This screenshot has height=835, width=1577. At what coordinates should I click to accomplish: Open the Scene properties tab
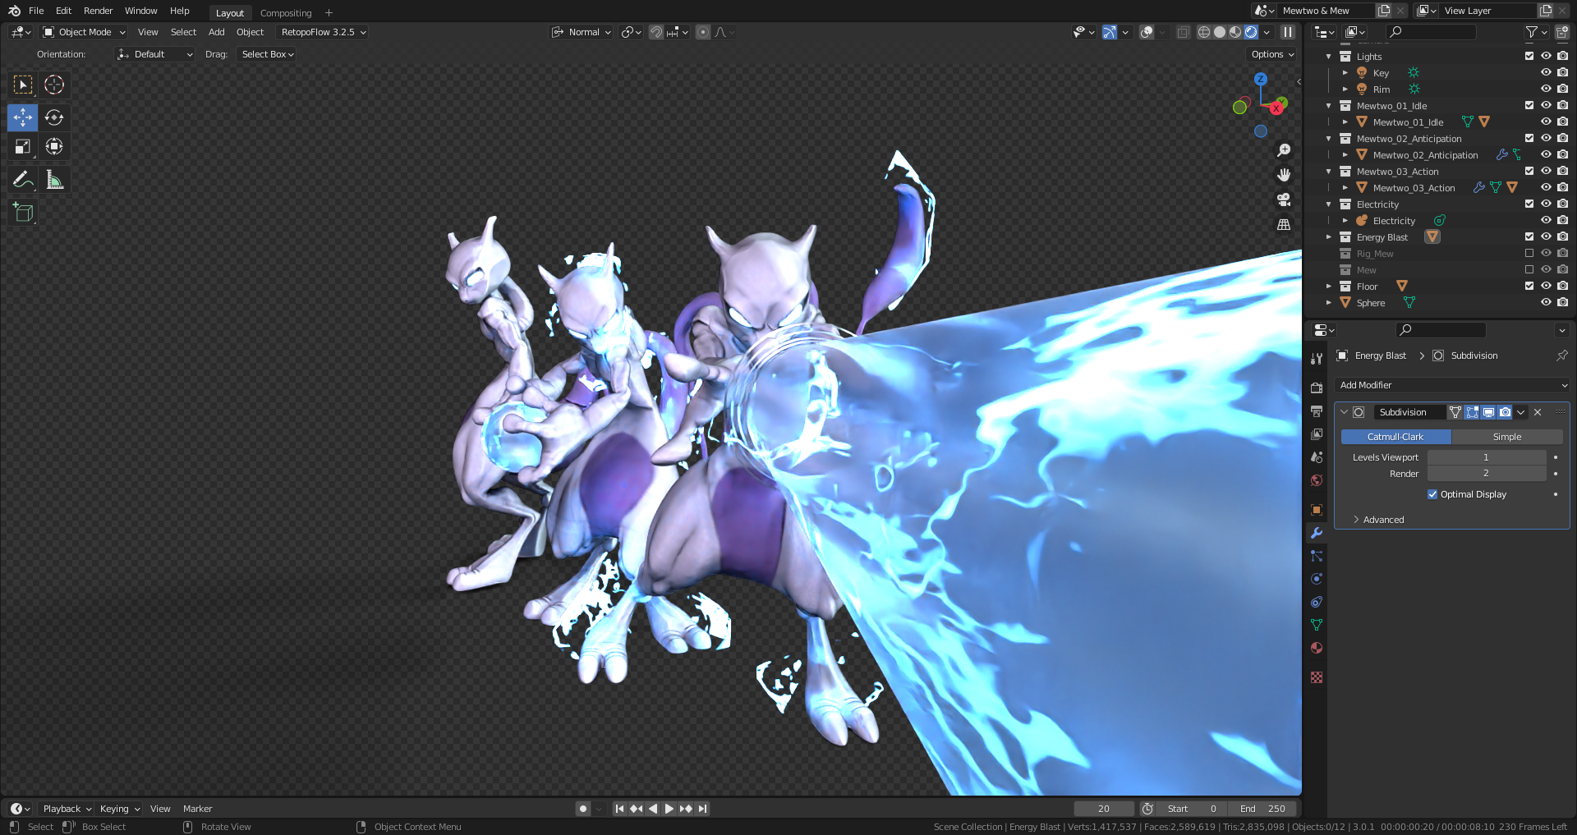point(1317,456)
